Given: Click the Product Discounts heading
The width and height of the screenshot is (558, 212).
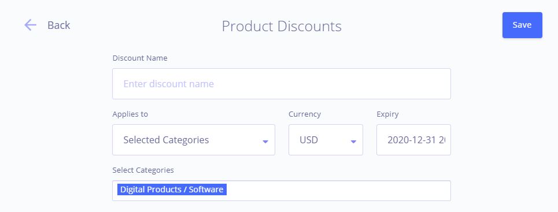Looking at the screenshot, I should coord(282,27).
